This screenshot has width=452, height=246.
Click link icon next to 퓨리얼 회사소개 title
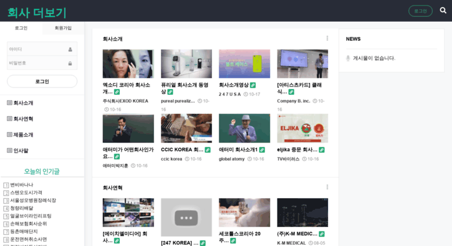[x=170, y=92]
